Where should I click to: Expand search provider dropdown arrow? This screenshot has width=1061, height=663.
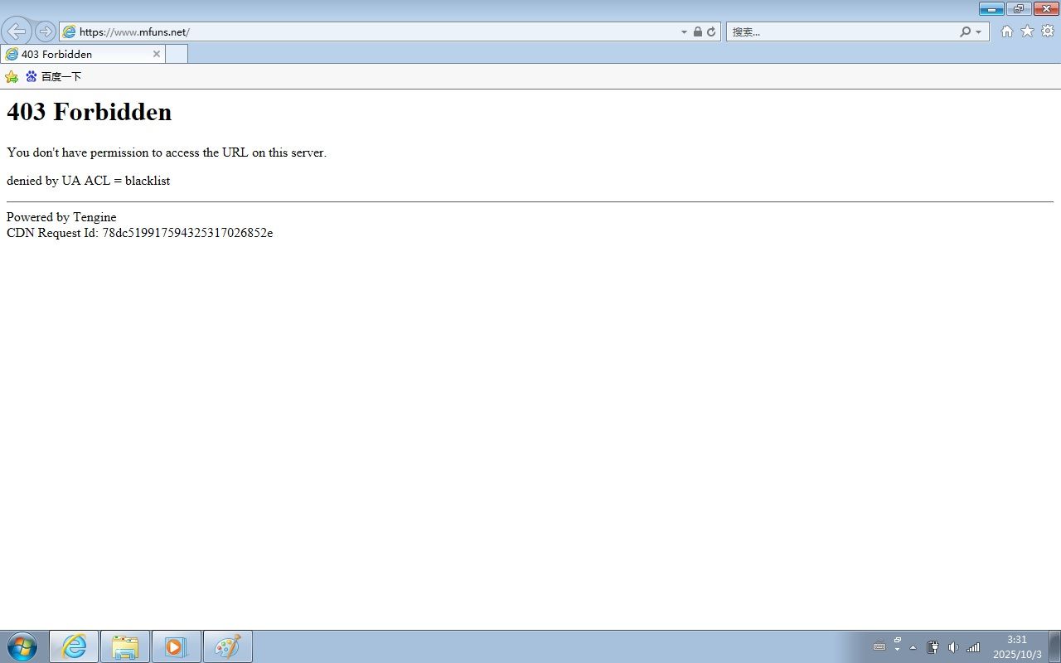(978, 32)
